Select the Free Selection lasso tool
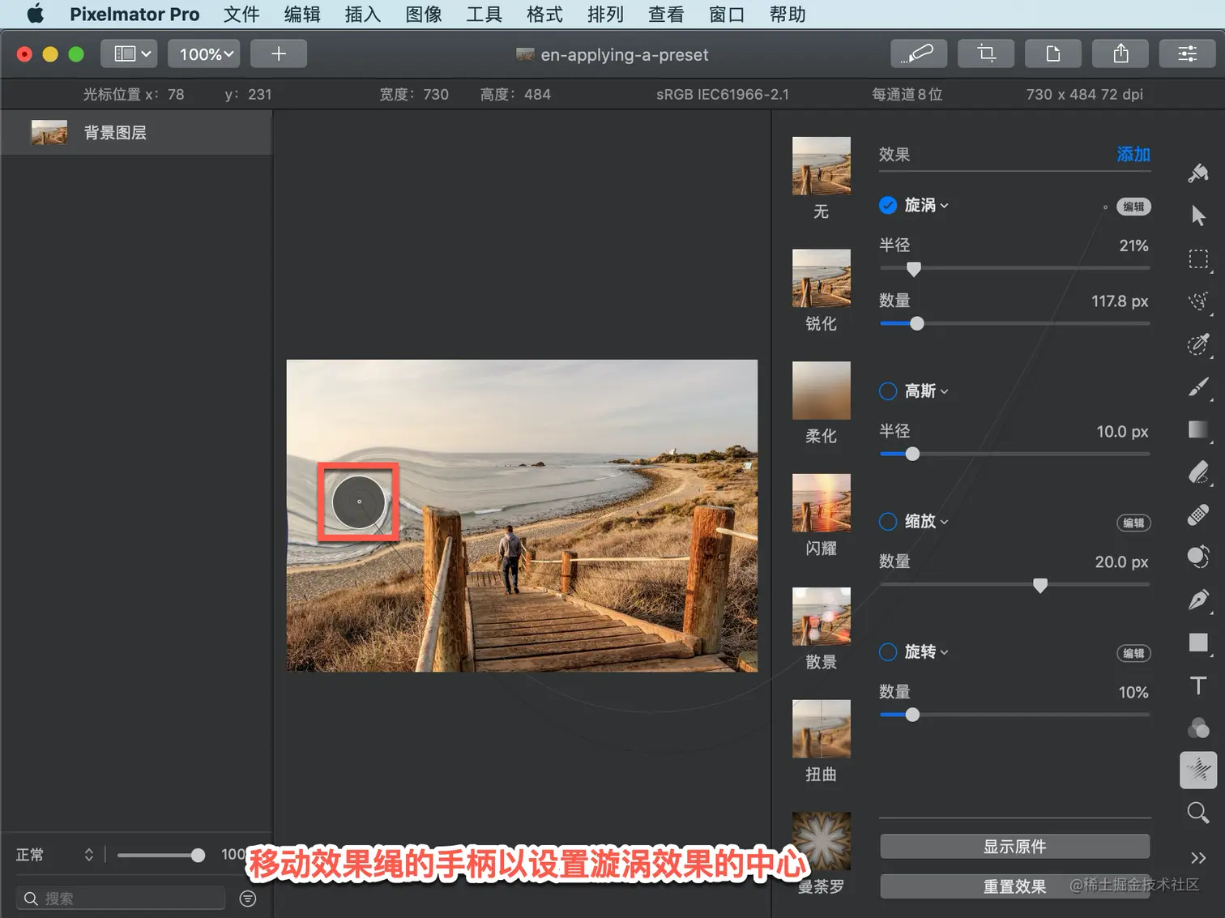This screenshot has width=1225, height=918. click(x=1198, y=301)
